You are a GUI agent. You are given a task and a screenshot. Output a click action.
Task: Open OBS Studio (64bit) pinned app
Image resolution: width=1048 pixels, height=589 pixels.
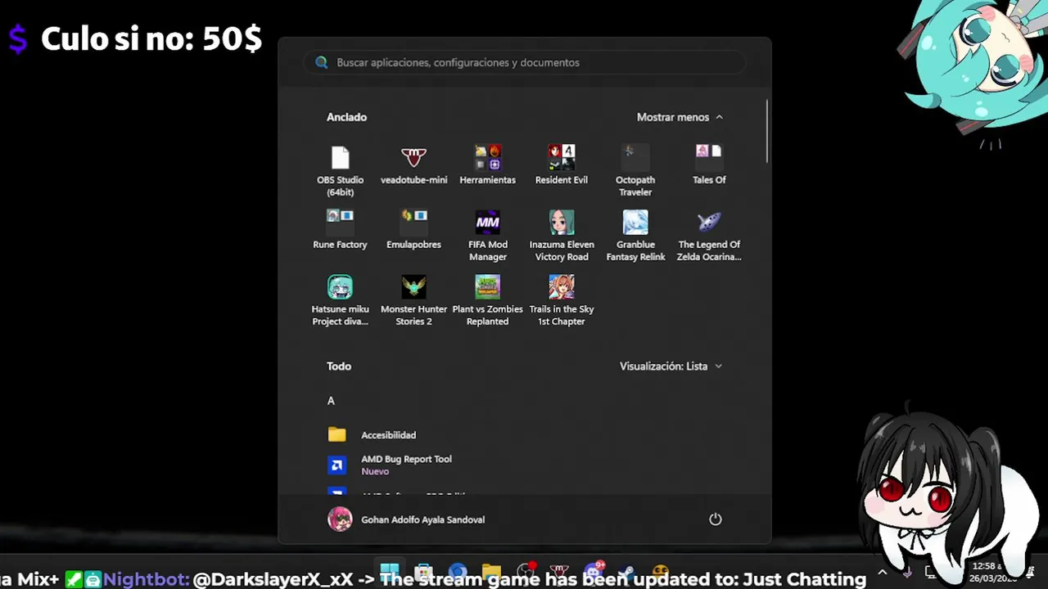click(x=340, y=170)
